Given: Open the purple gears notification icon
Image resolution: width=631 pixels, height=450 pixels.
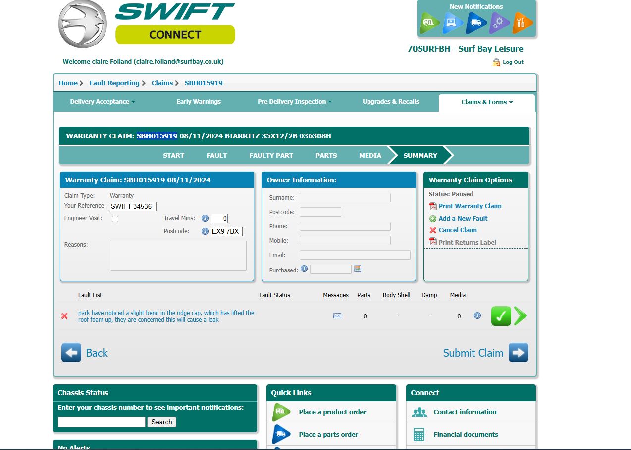Looking at the screenshot, I should coord(499,23).
